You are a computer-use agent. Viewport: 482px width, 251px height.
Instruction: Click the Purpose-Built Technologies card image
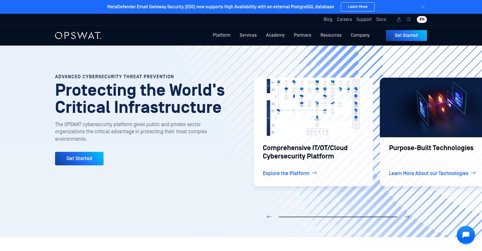tap(431, 107)
